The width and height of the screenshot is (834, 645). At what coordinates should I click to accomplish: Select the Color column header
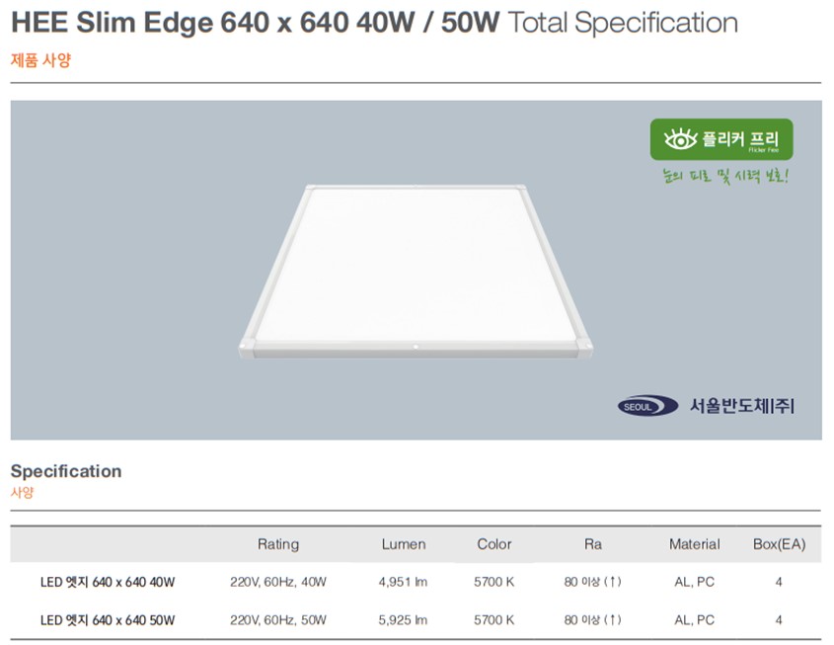[494, 544]
